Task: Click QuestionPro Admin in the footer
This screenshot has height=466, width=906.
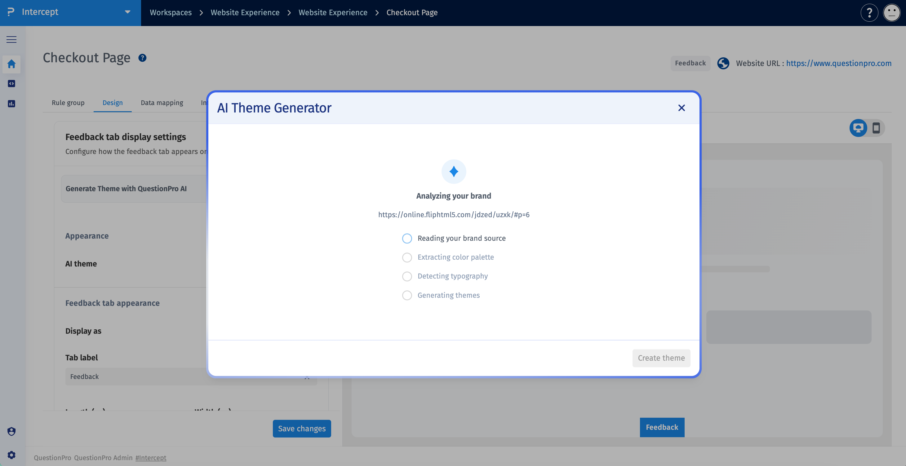Action: pos(103,458)
